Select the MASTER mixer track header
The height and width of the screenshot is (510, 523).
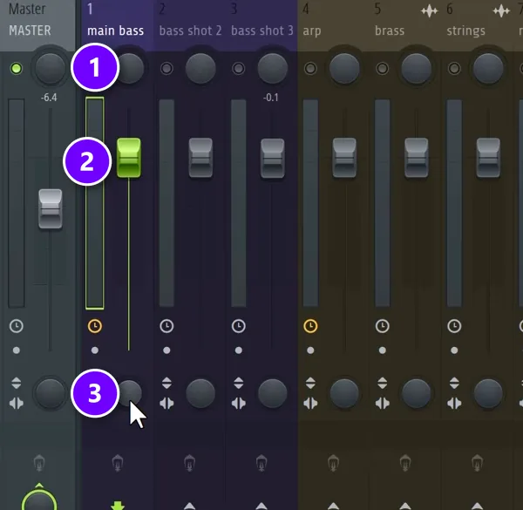(37, 25)
